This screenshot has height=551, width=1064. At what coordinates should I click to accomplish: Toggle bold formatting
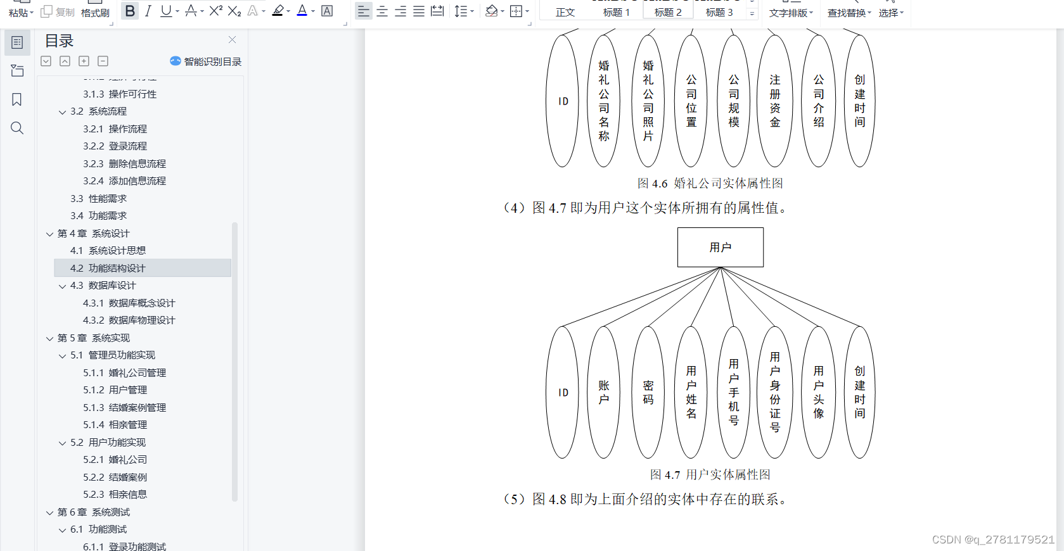pos(130,11)
